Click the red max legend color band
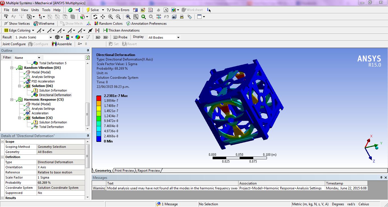Viewport: 388px width, 207px height. point(99,98)
